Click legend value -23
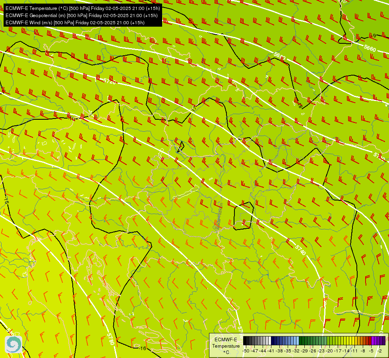The width and height of the screenshot is (389, 358). point(321,351)
